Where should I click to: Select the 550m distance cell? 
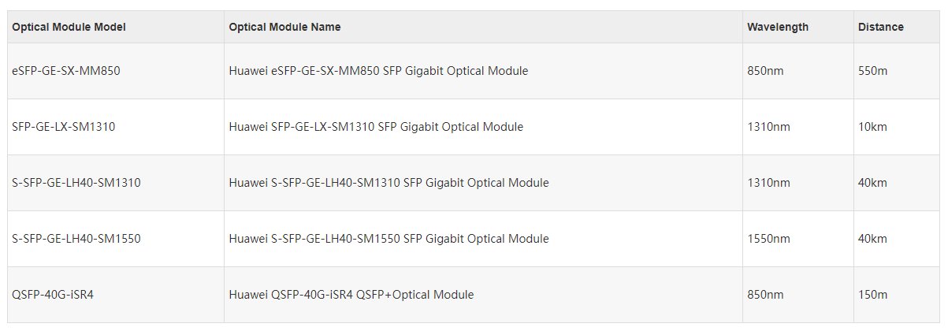pos(897,71)
